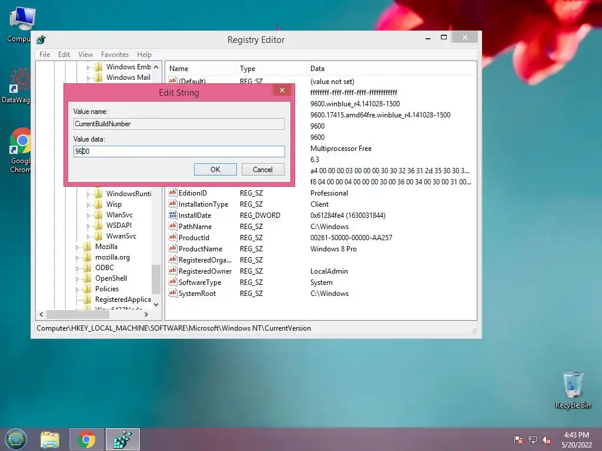Expand the mozilla.org tree node
This screenshot has width=602, height=451.
pyautogui.click(x=77, y=258)
